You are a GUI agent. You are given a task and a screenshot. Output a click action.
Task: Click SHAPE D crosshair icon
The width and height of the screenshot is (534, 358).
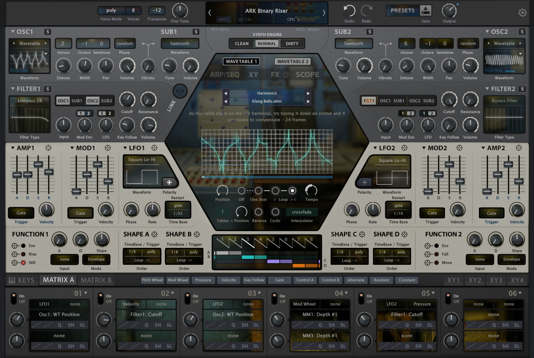(404, 234)
